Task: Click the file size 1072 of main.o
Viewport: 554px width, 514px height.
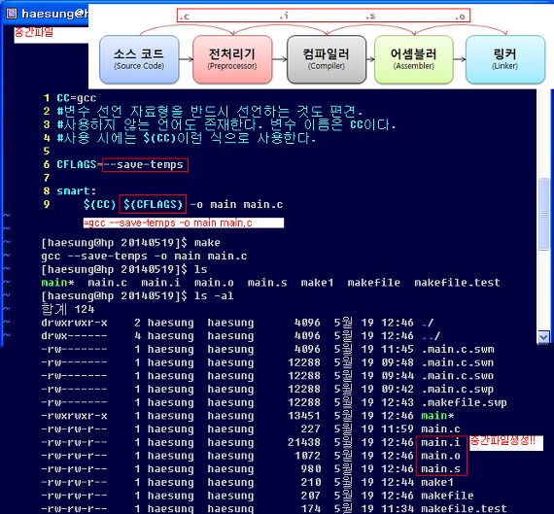Action: click(307, 456)
